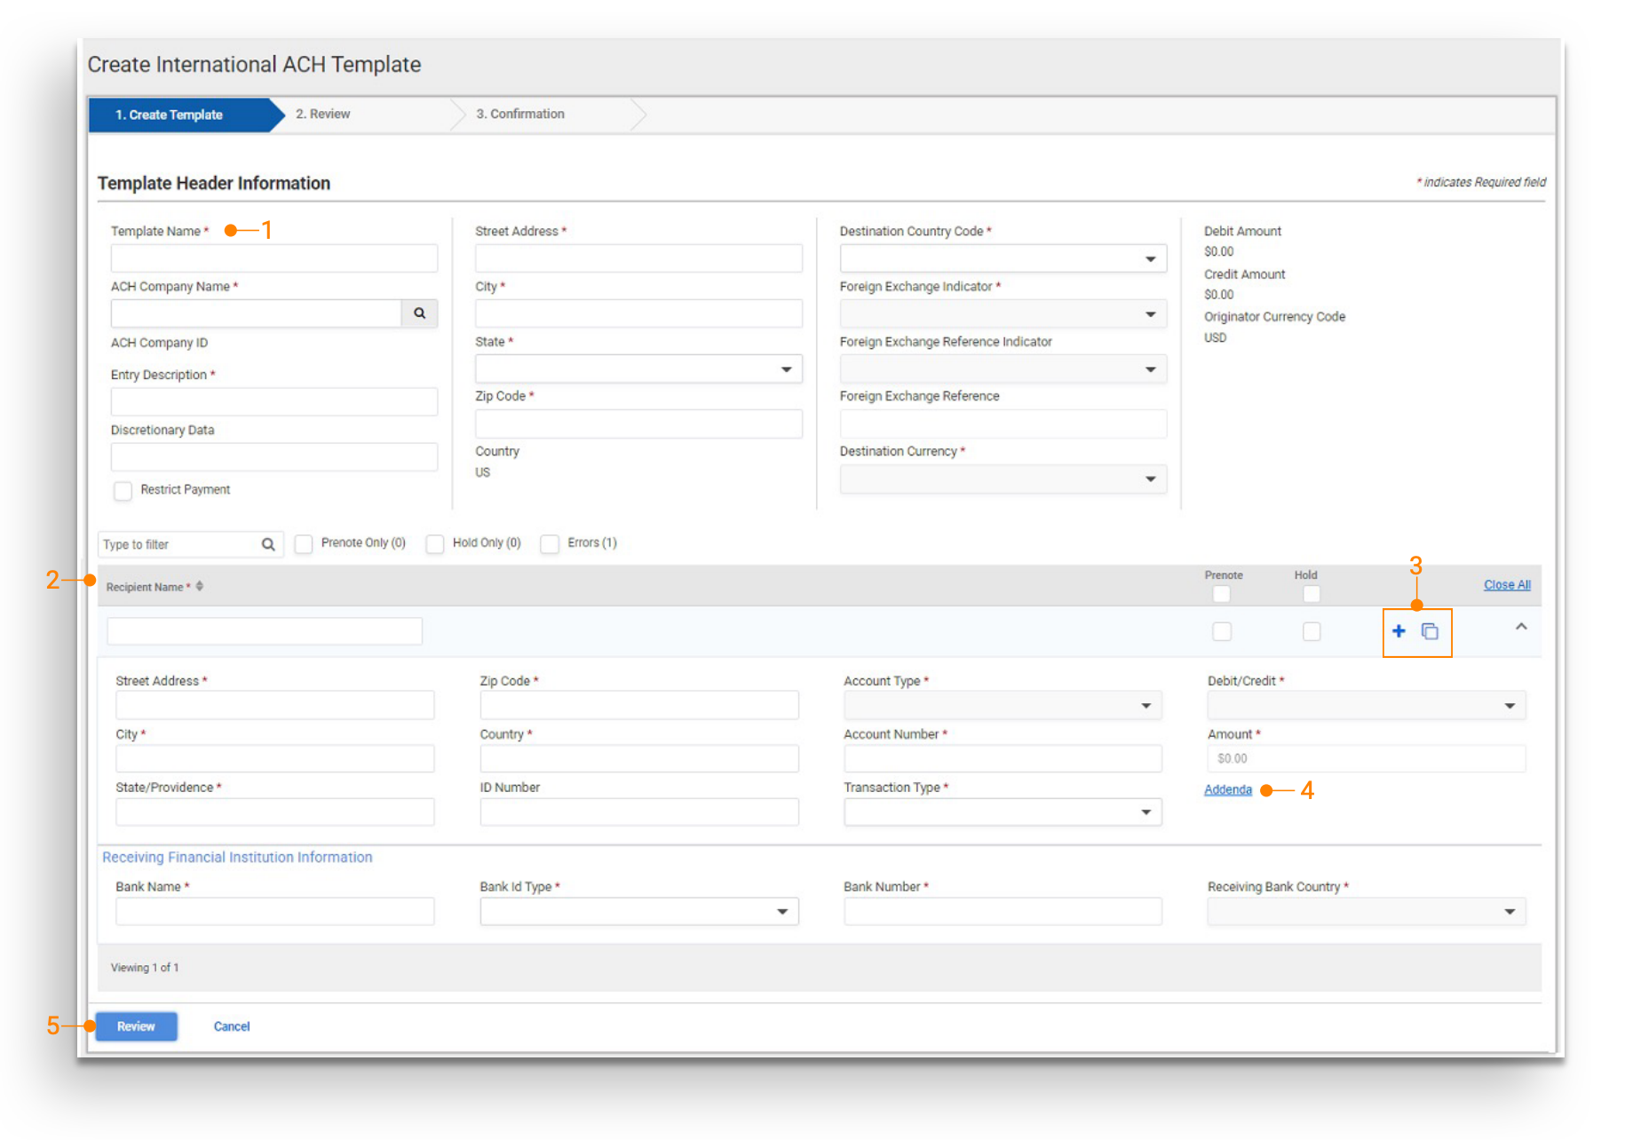Check the Hold Only filter checkbox
The image size is (1625, 1140).
pyautogui.click(x=435, y=544)
